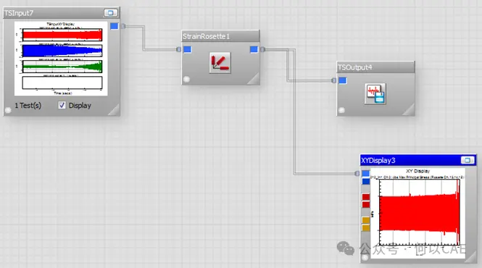Click the blue input pin of TSOutput4
The height and width of the screenshot is (268, 482).
point(343,80)
